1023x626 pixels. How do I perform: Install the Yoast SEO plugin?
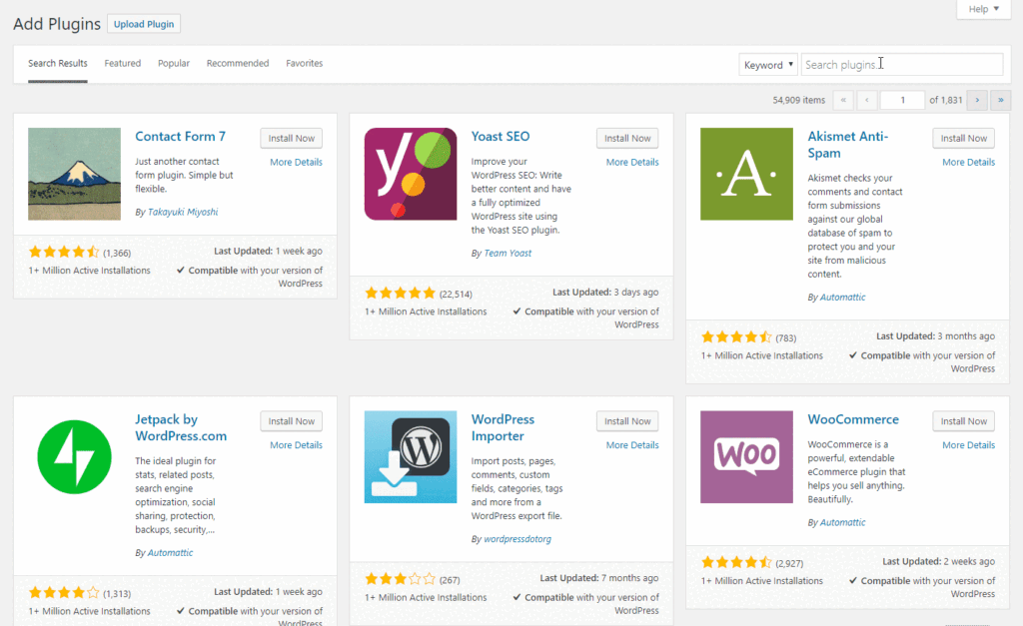click(627, 139)
